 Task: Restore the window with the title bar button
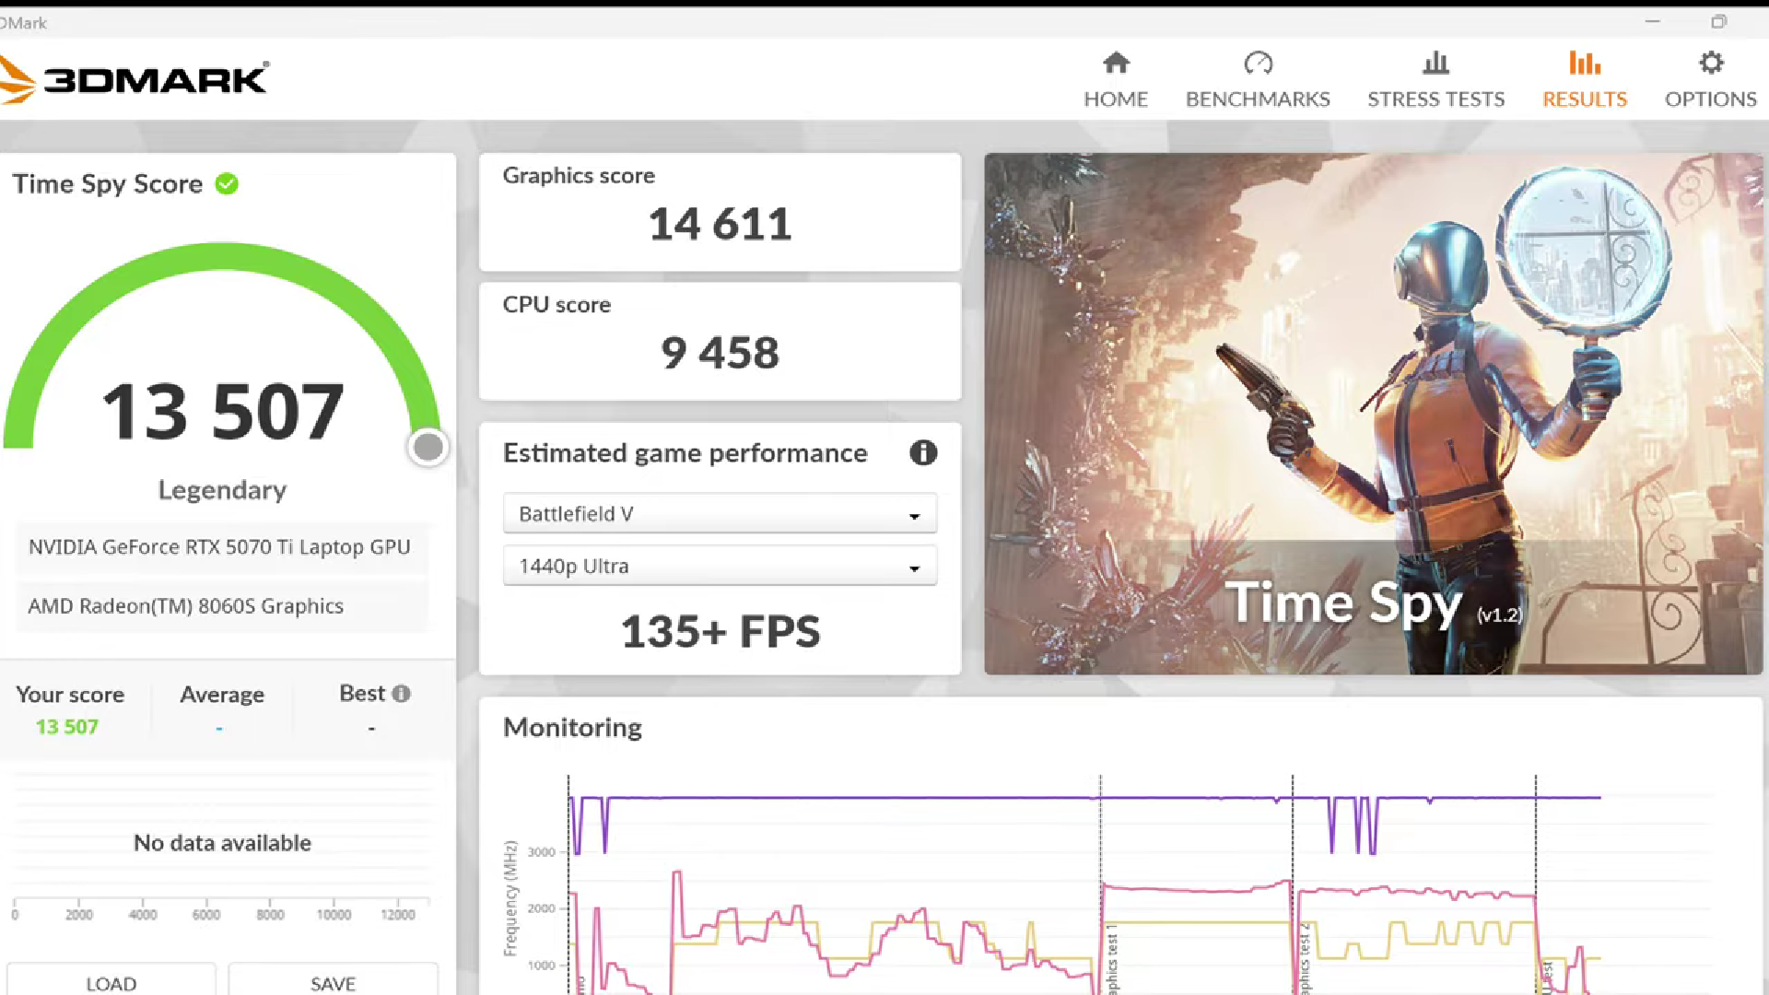1718,21
